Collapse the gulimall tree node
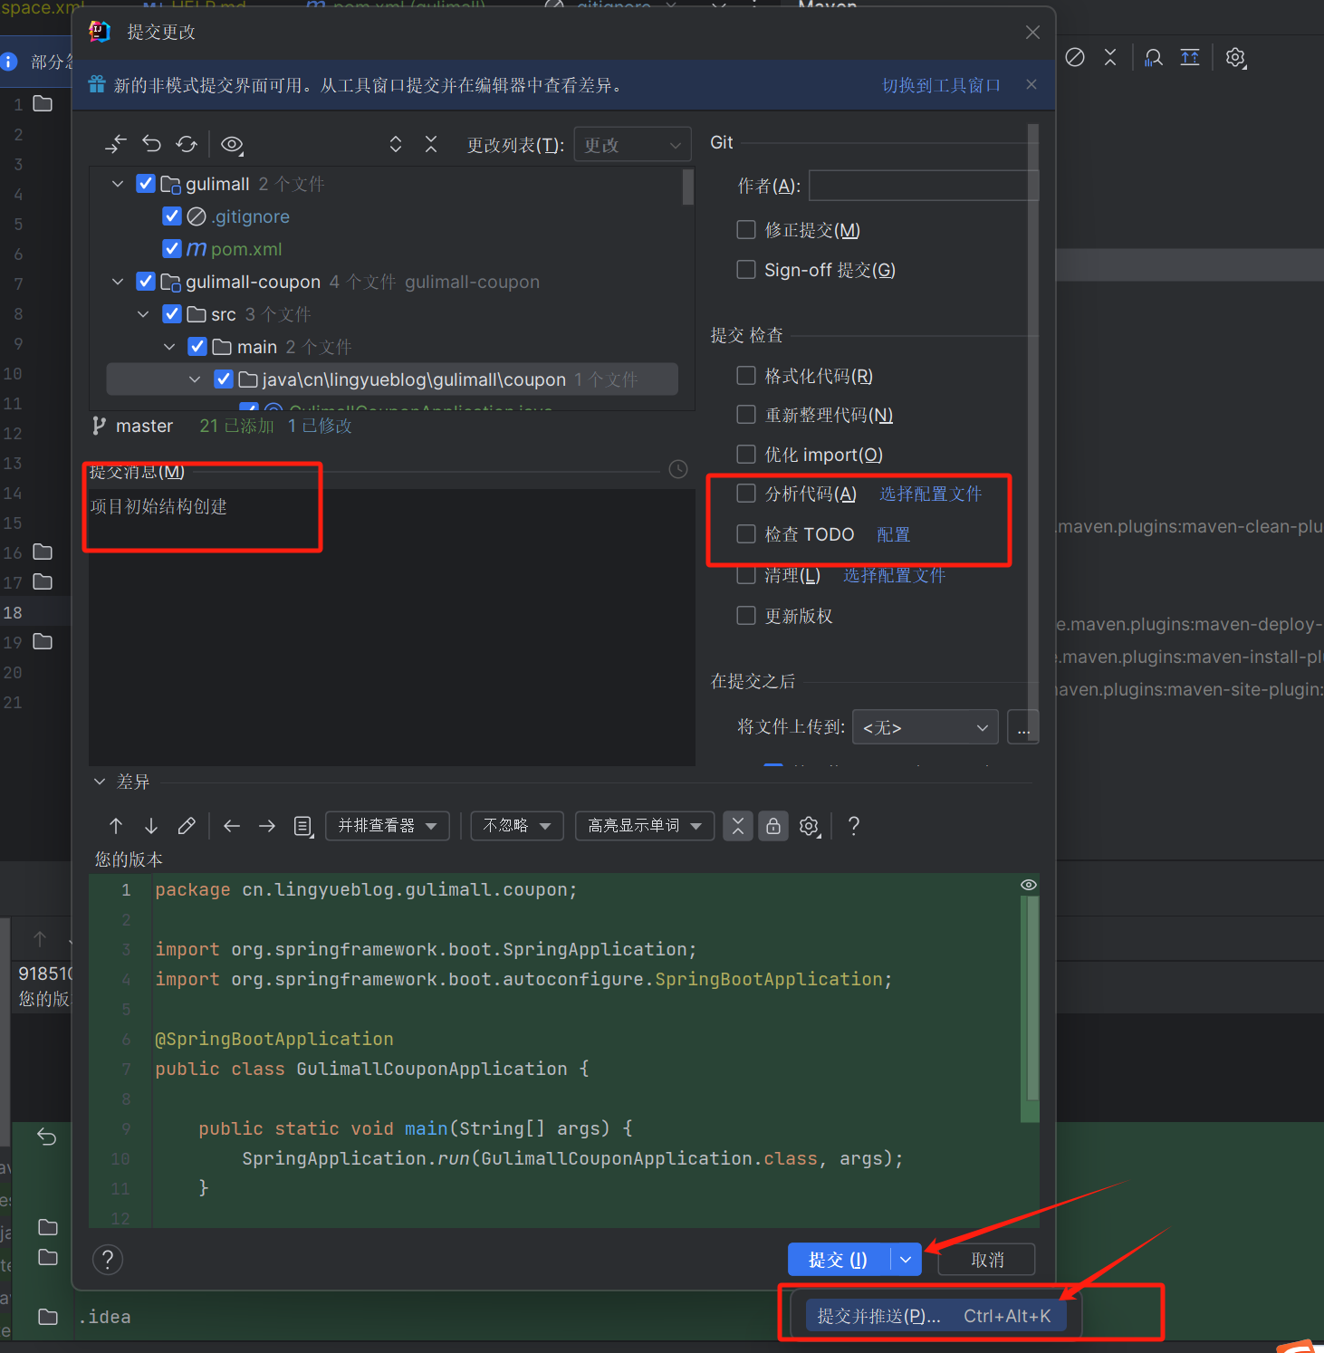1324x1353 pixels. [x=118, y=184]
